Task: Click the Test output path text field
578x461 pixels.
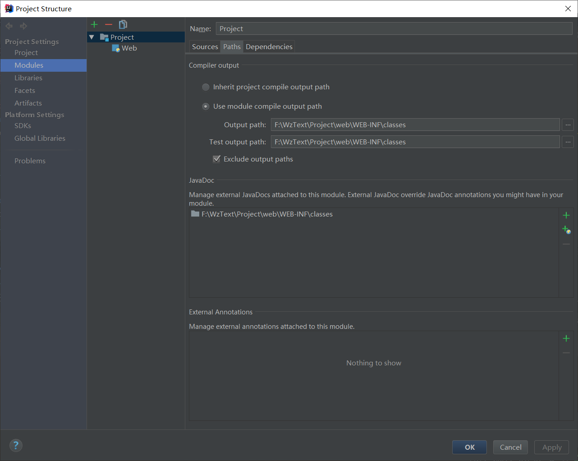Action: (x=415, y=142)
